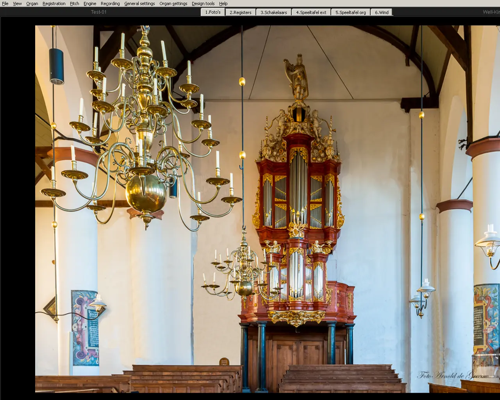This screenshot has width=500, height=400.
Task: Switch to 4.Speeltafel ext tab
Action: pyautogui.click(x=311, y=12)
